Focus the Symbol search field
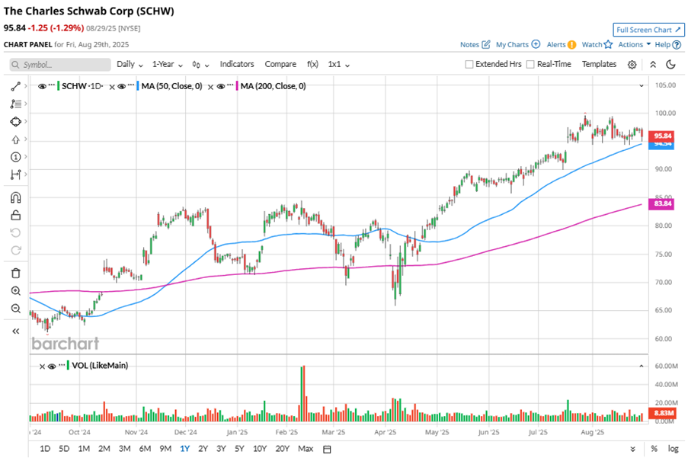The image size is (688, 461). click(x=60, y=65)
